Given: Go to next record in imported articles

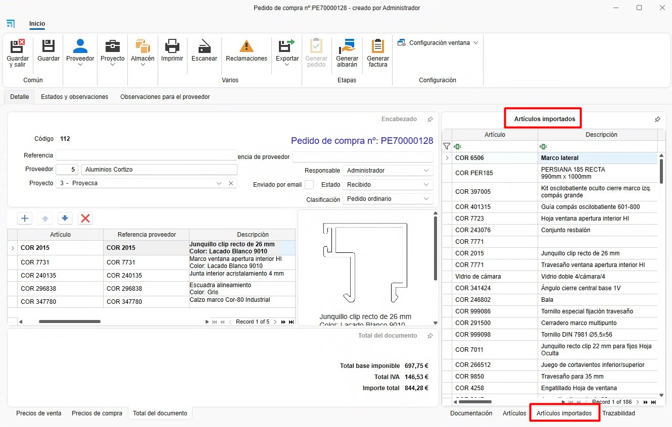Looking at the screenshot, I should [x=638, y=402].
